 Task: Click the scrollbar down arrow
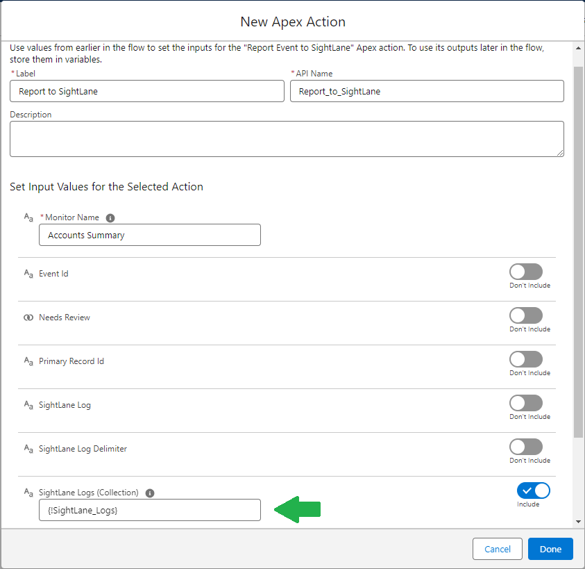tap(578, 522)
